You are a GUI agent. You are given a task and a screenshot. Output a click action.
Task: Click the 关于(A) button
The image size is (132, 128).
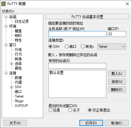(15, 123)
